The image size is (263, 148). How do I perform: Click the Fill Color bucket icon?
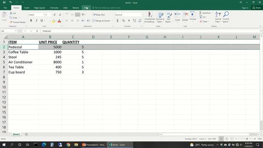pyautogui.click(x=53, y=21)
